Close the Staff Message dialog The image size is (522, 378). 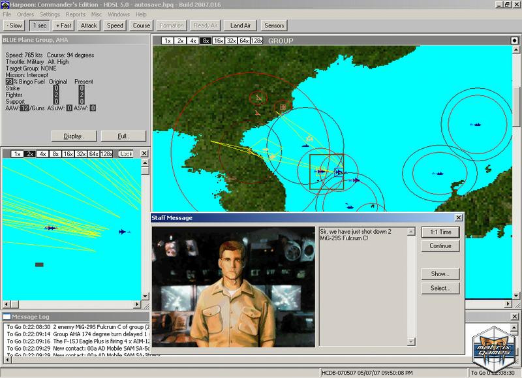coord(459,217)
